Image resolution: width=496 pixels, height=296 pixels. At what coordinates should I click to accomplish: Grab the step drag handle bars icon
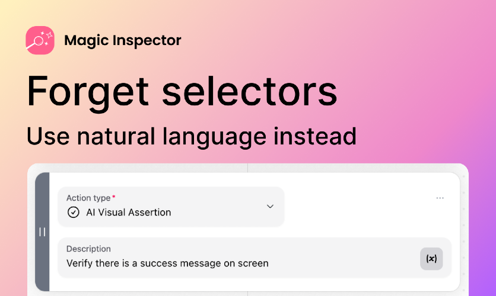[x=42, y=232]
